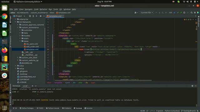200x112 pixels.
Task: Open Google Chrome from the dock
Action: (4, 16)
